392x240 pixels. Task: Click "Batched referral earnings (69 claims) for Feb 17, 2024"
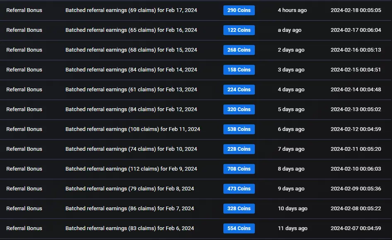[131, 10]
